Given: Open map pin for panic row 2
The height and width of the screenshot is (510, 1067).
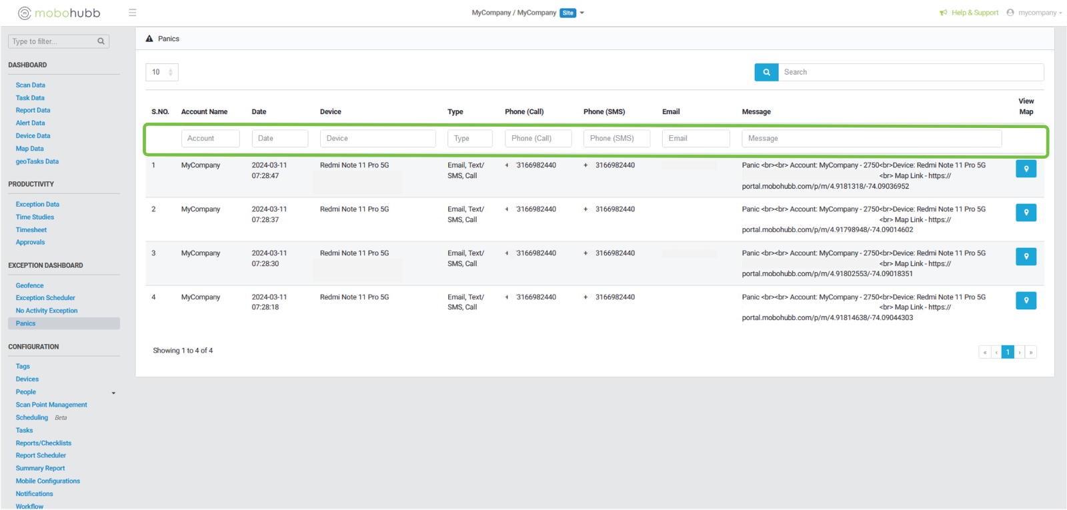Looking at the screenshot, I should pyautogui.click(x=1026, y=213).
